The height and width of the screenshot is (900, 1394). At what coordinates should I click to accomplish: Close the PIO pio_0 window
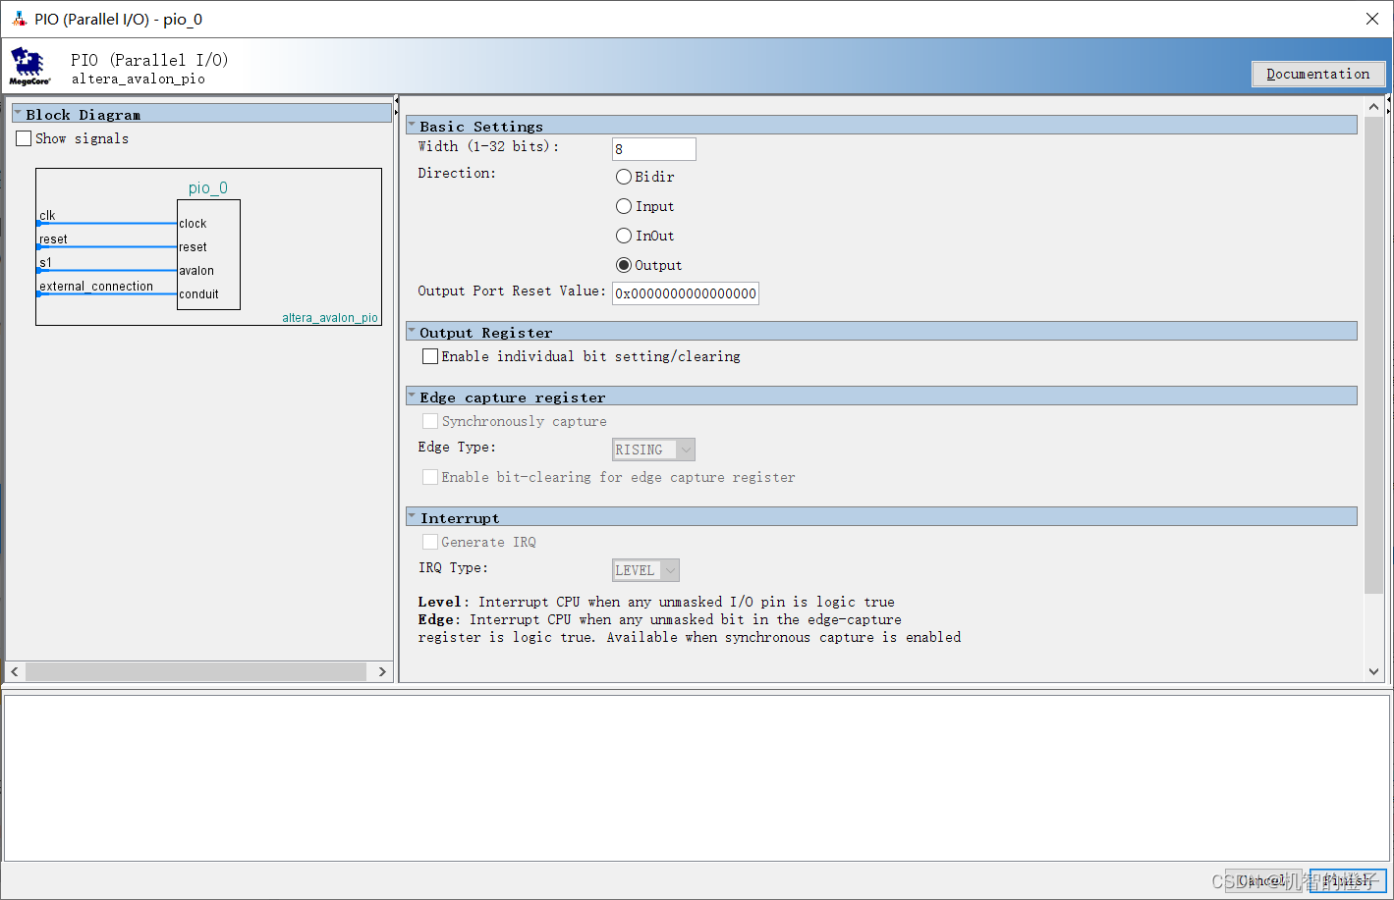(x=1372, y=19)
